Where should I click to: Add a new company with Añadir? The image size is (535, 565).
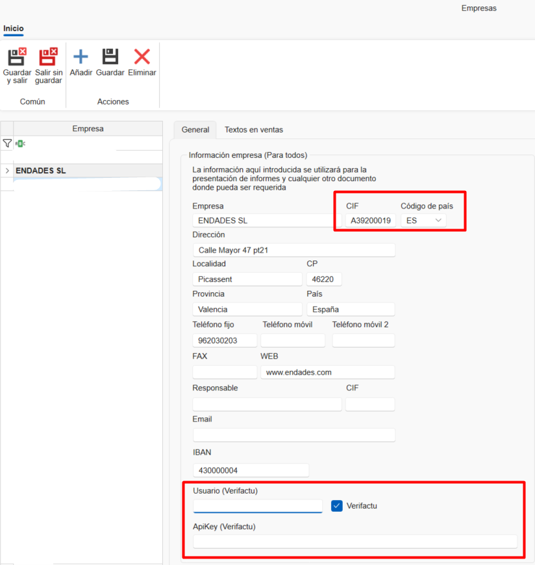tap(81, 58)
